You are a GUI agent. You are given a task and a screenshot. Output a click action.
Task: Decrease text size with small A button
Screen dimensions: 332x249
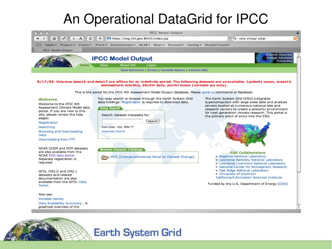(74, 39)
